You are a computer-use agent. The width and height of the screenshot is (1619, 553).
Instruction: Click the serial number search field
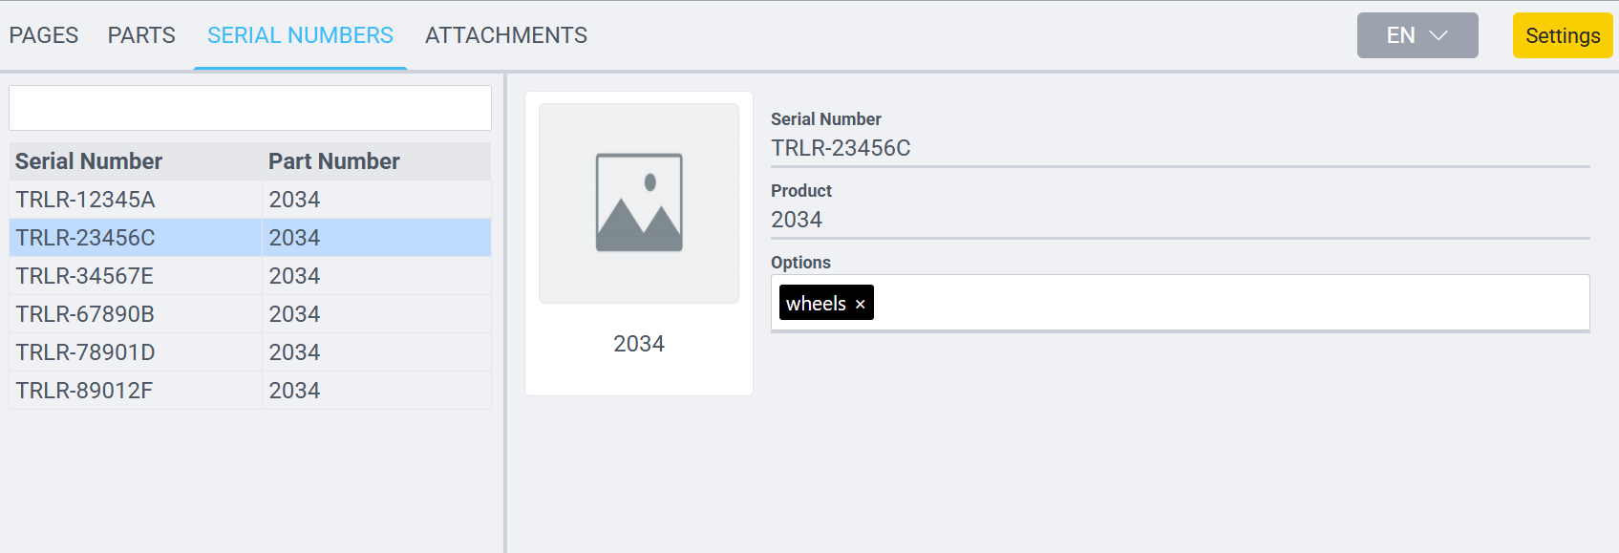coord(250,108)
